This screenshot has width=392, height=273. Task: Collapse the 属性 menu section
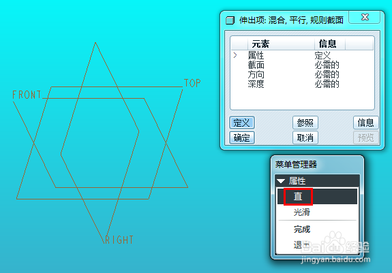(281, 181)
